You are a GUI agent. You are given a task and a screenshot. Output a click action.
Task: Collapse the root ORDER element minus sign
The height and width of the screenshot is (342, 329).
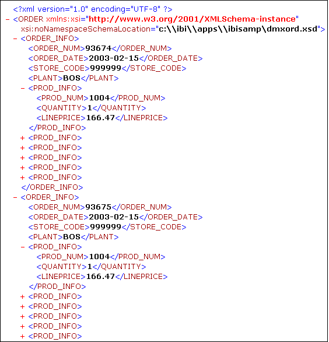(x=8, y=19)
